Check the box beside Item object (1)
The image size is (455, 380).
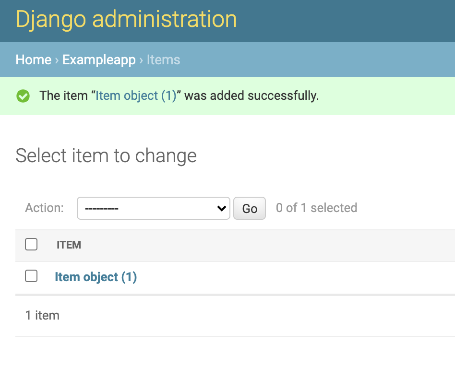[31, 276]
